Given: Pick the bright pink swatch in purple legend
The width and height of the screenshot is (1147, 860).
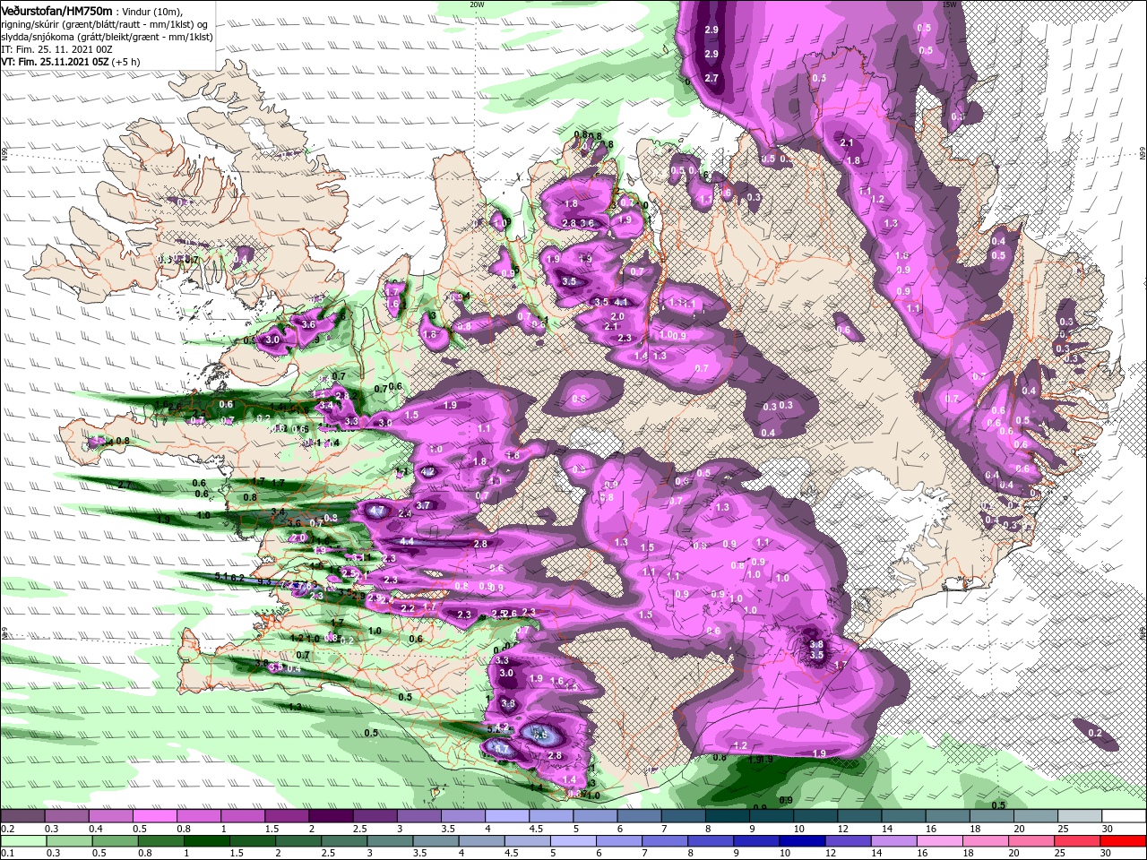Looking at the screenshot, I should tap(154, 816).
